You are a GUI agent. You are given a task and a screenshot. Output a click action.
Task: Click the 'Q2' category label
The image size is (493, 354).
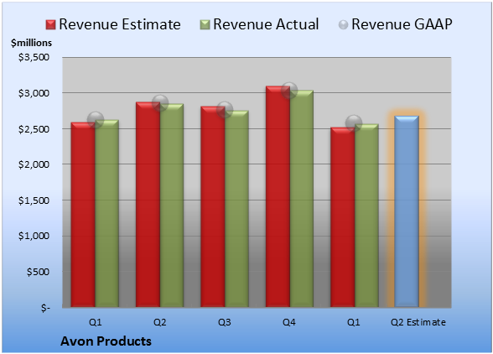coord(159,322)
